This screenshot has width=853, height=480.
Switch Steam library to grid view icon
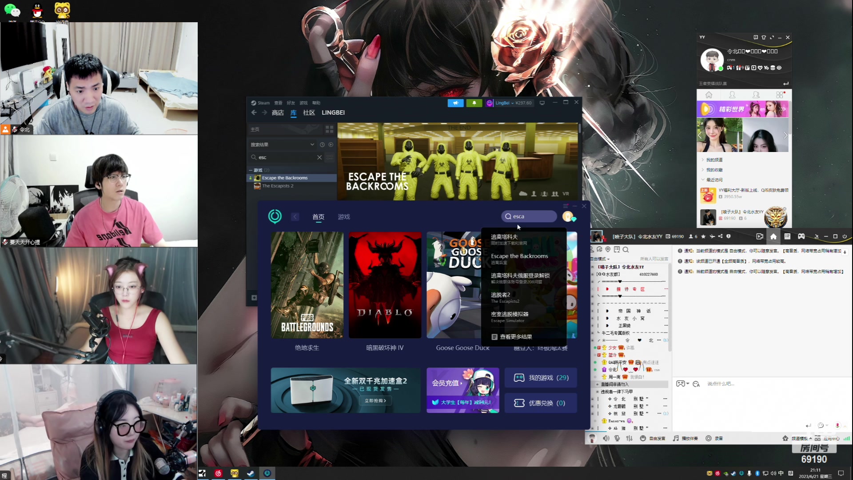329,129
